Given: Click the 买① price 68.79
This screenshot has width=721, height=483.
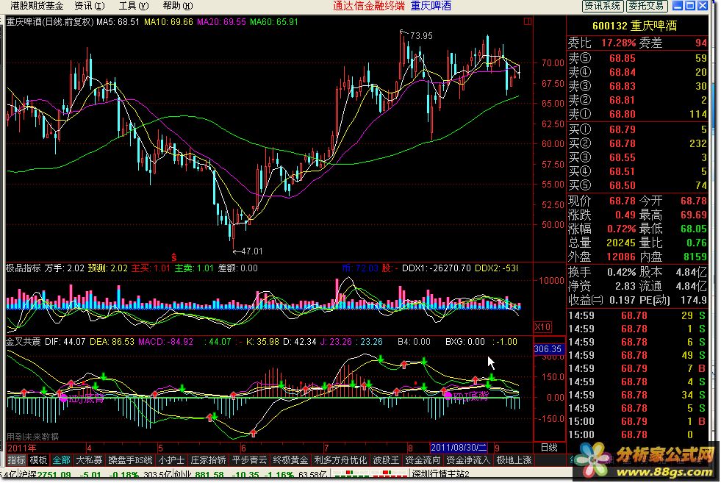Looking at the screenshot, I should click(x=622, y=129).
